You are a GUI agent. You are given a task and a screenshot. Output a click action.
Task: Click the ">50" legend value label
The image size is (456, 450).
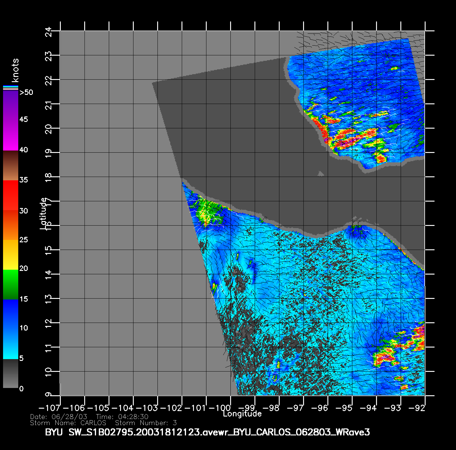pyautogui.click(x=26, y=92)
